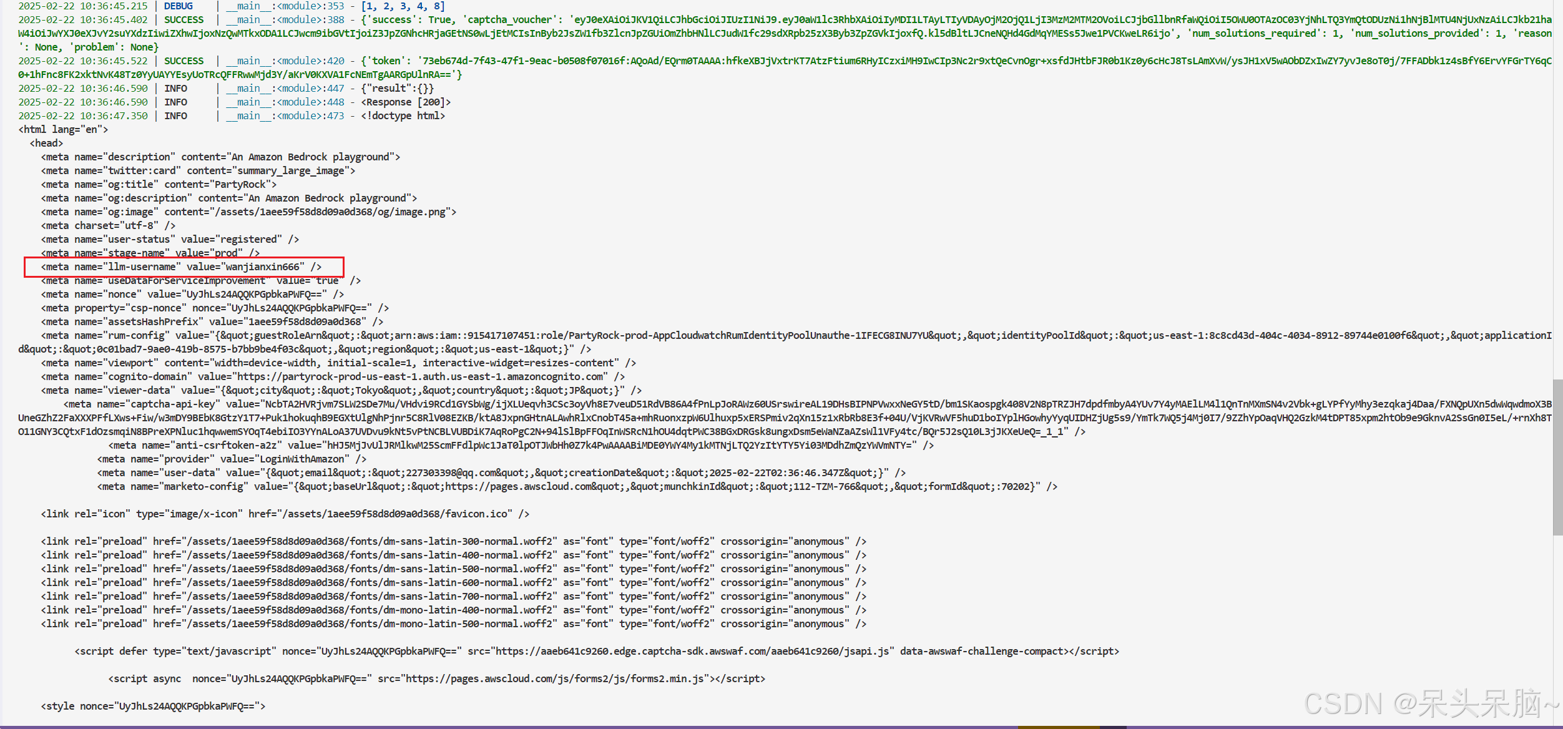Click the highlighted llm-username meta line
Screen dimensions: 1563x729
tap(182, 267)
